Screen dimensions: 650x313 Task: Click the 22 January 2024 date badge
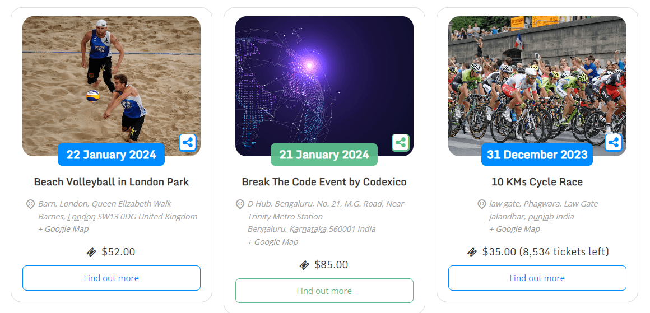pyautogui.click(x=111, y=155)
